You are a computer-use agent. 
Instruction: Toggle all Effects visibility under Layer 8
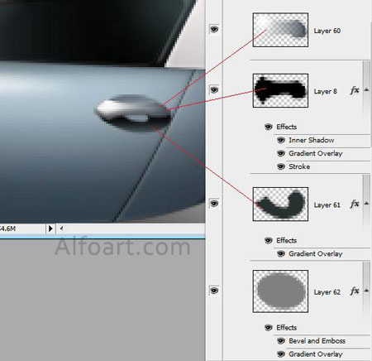point(269,127)
